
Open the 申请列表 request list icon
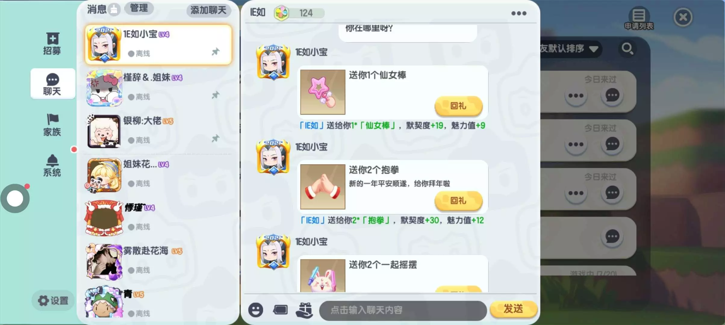point(639,18)
